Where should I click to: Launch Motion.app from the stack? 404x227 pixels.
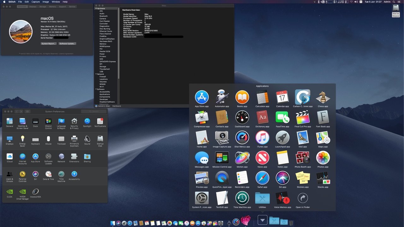coord(242,159)
